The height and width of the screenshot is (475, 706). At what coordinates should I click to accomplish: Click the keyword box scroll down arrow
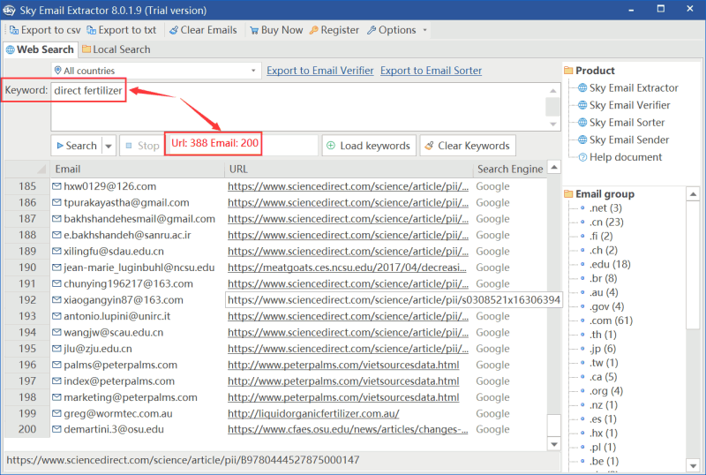(x=553, y=124)
